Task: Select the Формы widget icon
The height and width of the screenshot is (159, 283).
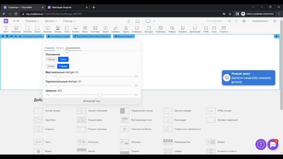Action: point(58,29)
